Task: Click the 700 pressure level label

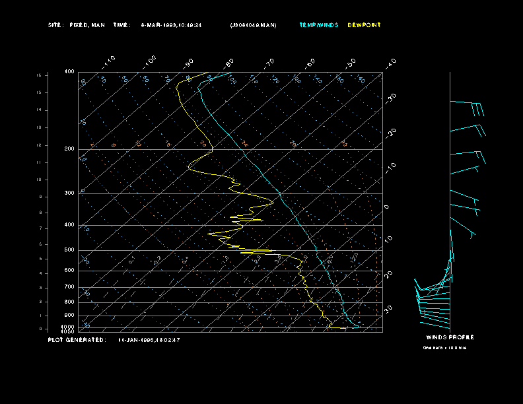Action: [x=69, y=287]
